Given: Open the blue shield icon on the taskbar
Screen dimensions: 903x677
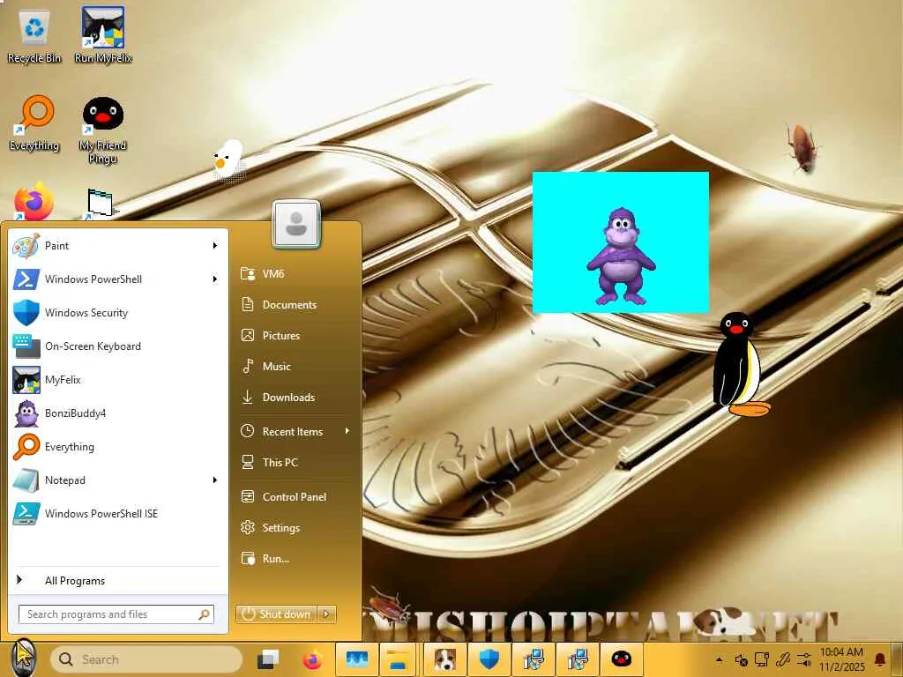Looking at the screenshot, I should (489, 659).
